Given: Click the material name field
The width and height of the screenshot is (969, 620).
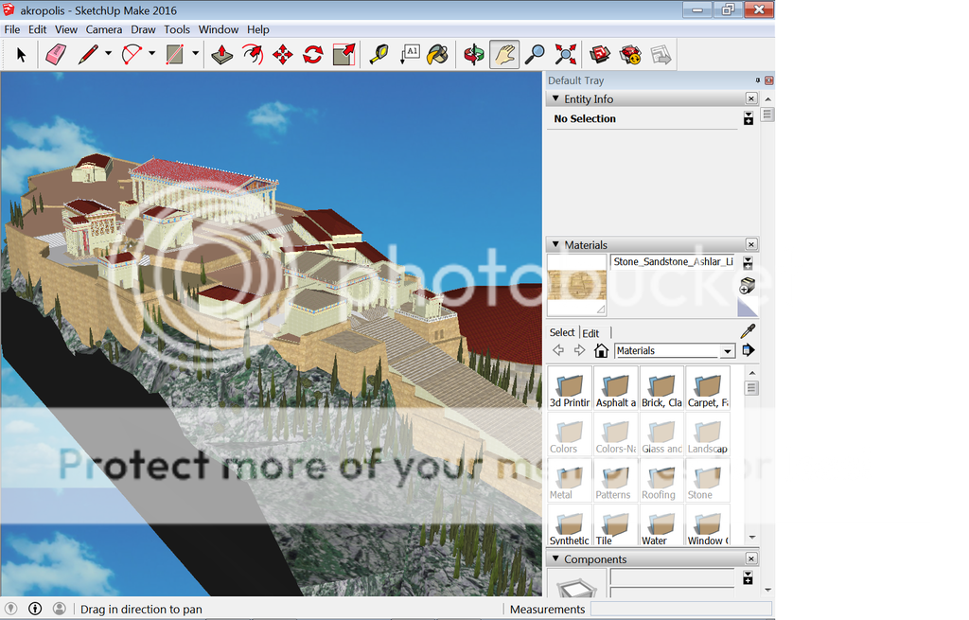Looking at the screenshot, I should 673,262.
